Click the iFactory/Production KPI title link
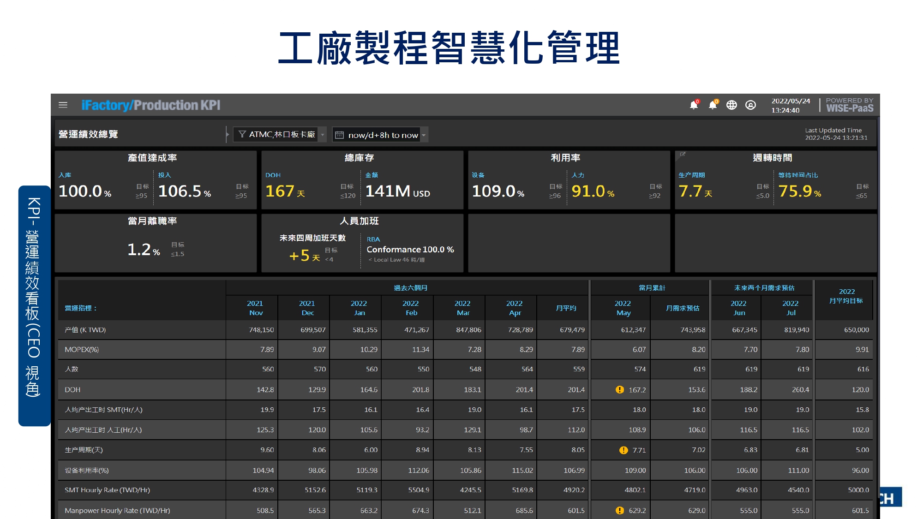 (151, 105)
